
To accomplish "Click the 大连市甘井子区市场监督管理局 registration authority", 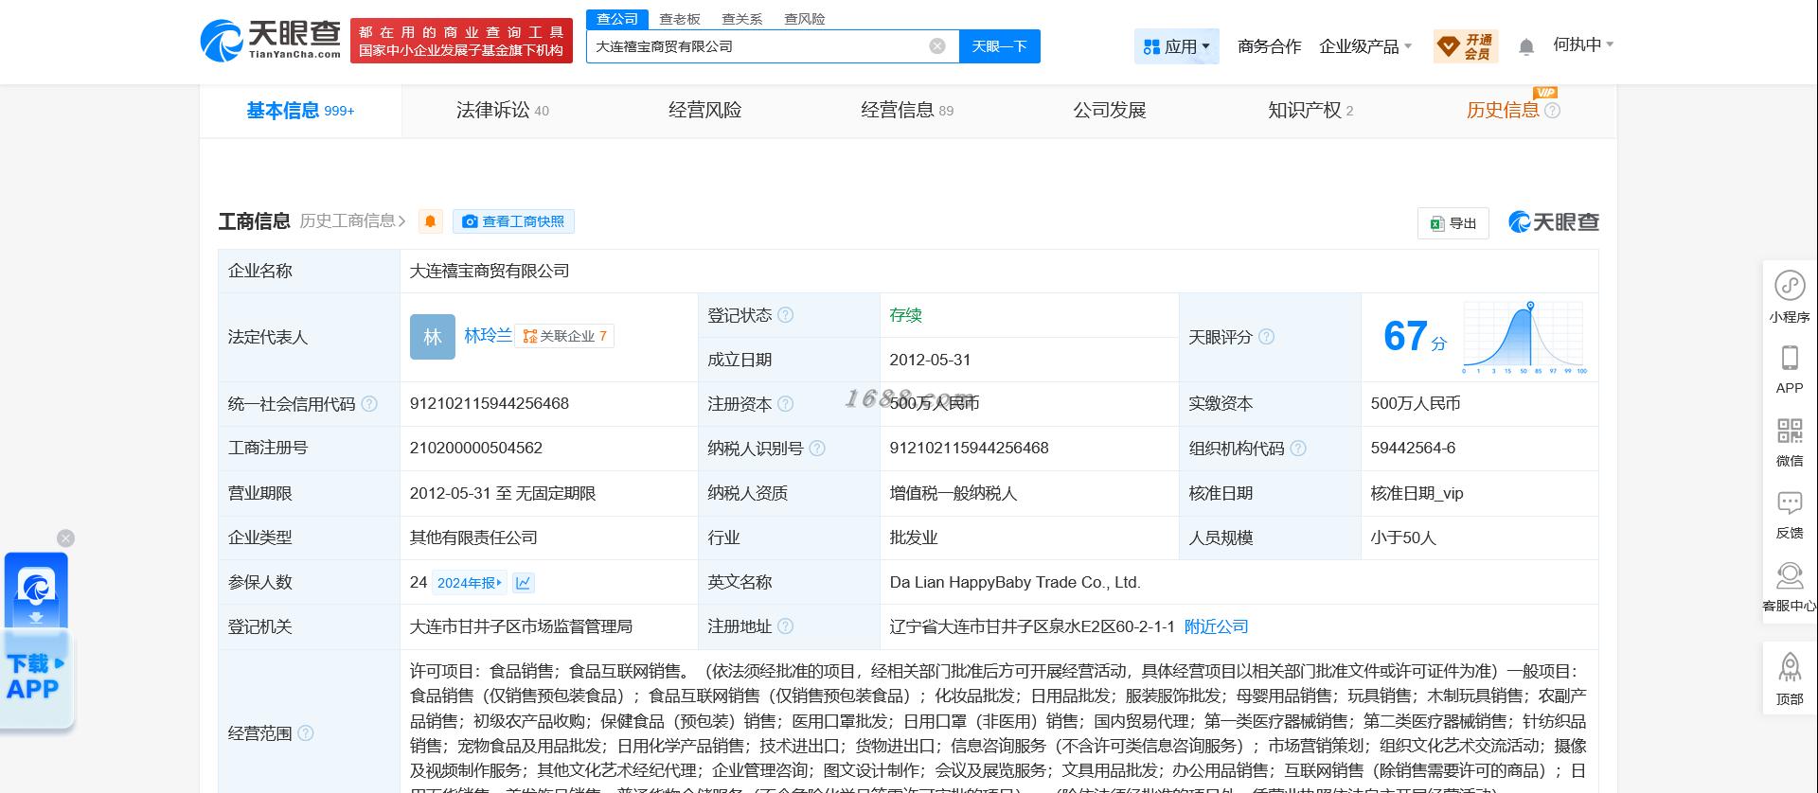I will pyautogui.click(x=521, y=626).
